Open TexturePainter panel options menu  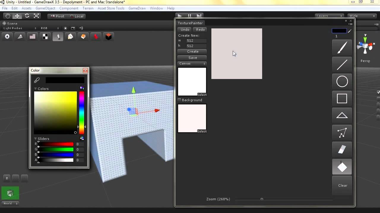351,24
